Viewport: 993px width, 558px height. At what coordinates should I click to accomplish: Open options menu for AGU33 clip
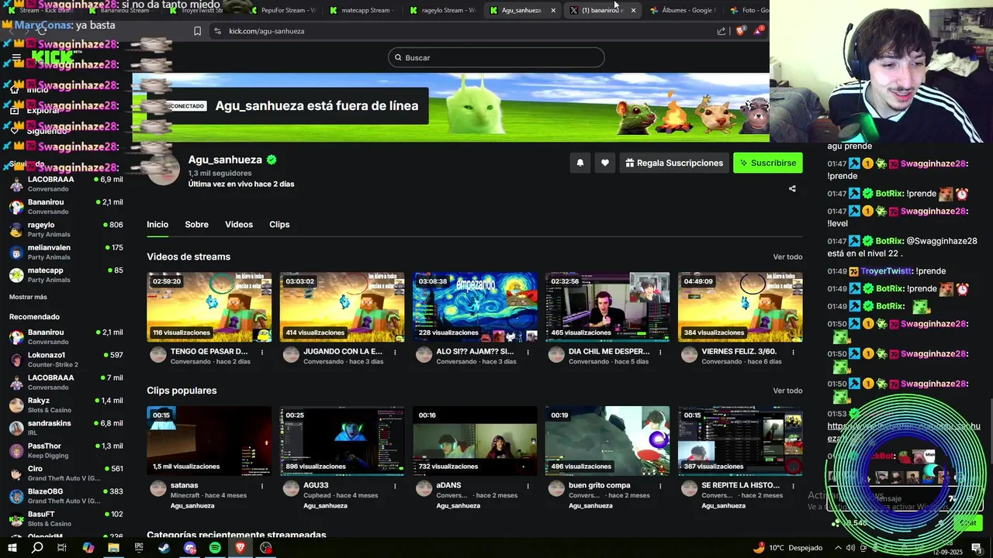click(395, 486)
